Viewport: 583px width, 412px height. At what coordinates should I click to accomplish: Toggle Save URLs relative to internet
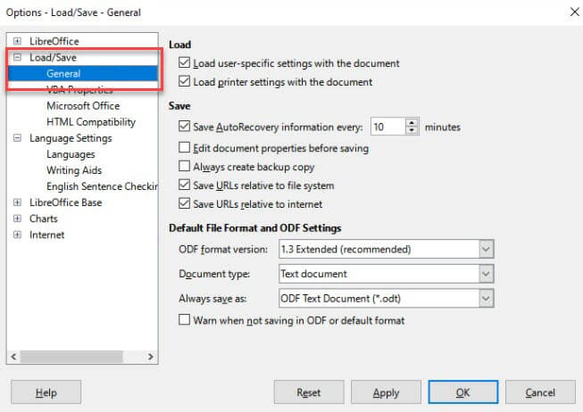184,202
